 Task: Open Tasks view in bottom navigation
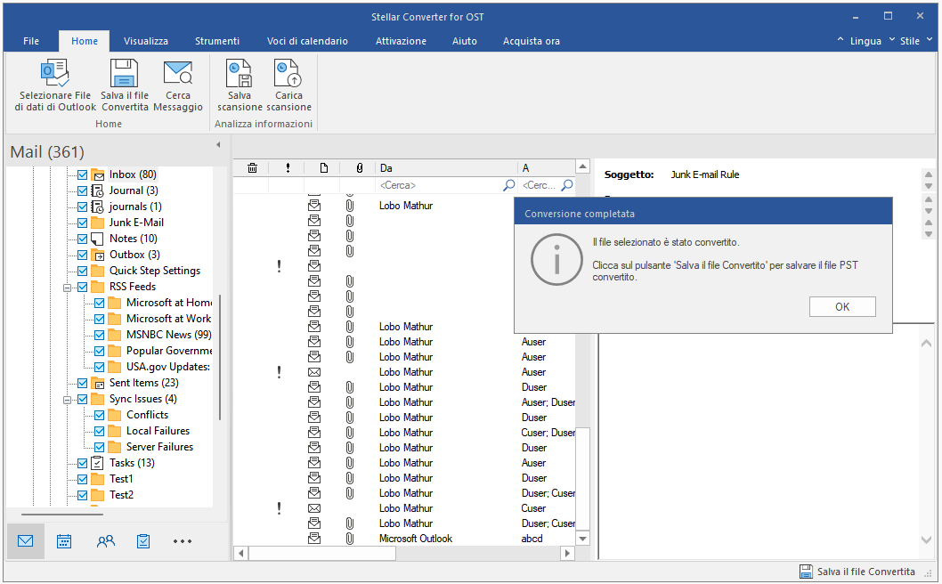coord(143,541)
